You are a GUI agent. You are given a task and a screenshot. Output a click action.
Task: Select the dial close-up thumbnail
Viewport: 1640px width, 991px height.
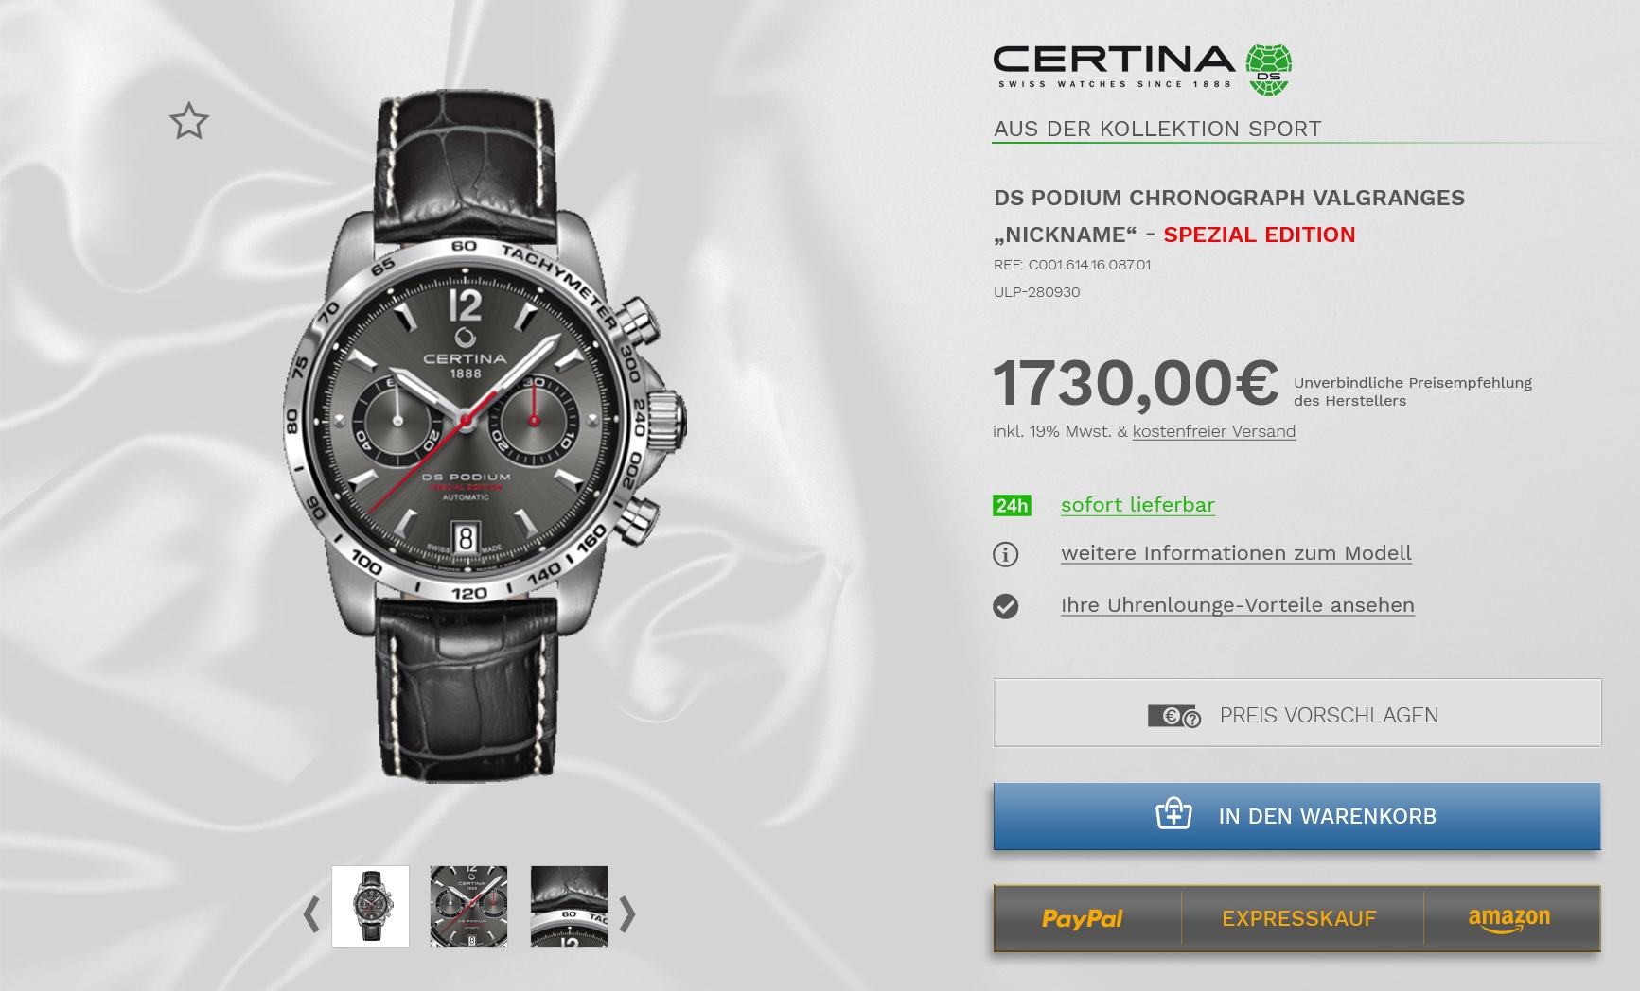469,906
